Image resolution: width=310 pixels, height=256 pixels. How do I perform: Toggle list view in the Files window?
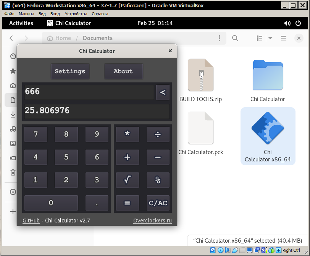coord(260,38)
